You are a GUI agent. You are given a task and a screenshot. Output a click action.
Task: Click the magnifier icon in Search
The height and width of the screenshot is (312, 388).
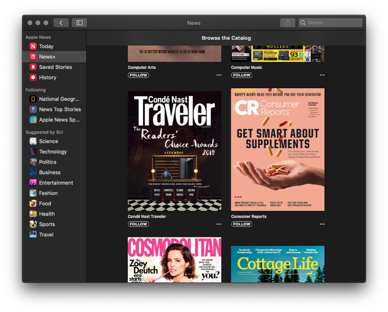point(303,23)
